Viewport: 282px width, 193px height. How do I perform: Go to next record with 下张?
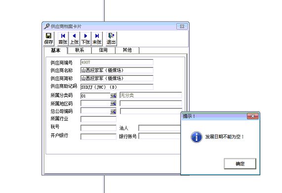pyautogui.click(x=85, y=38)
